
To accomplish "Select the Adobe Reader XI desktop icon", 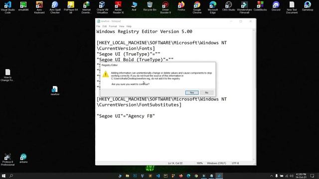I will (x=118, y=7).
